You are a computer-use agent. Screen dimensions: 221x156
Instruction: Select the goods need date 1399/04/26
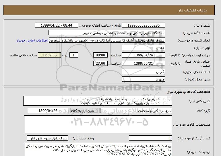click(48, 110)
